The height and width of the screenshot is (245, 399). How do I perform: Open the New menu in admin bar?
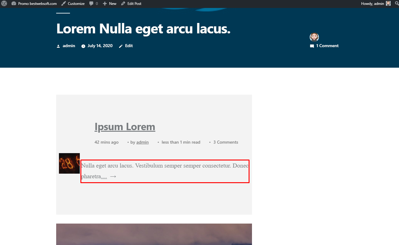[110, 4]
